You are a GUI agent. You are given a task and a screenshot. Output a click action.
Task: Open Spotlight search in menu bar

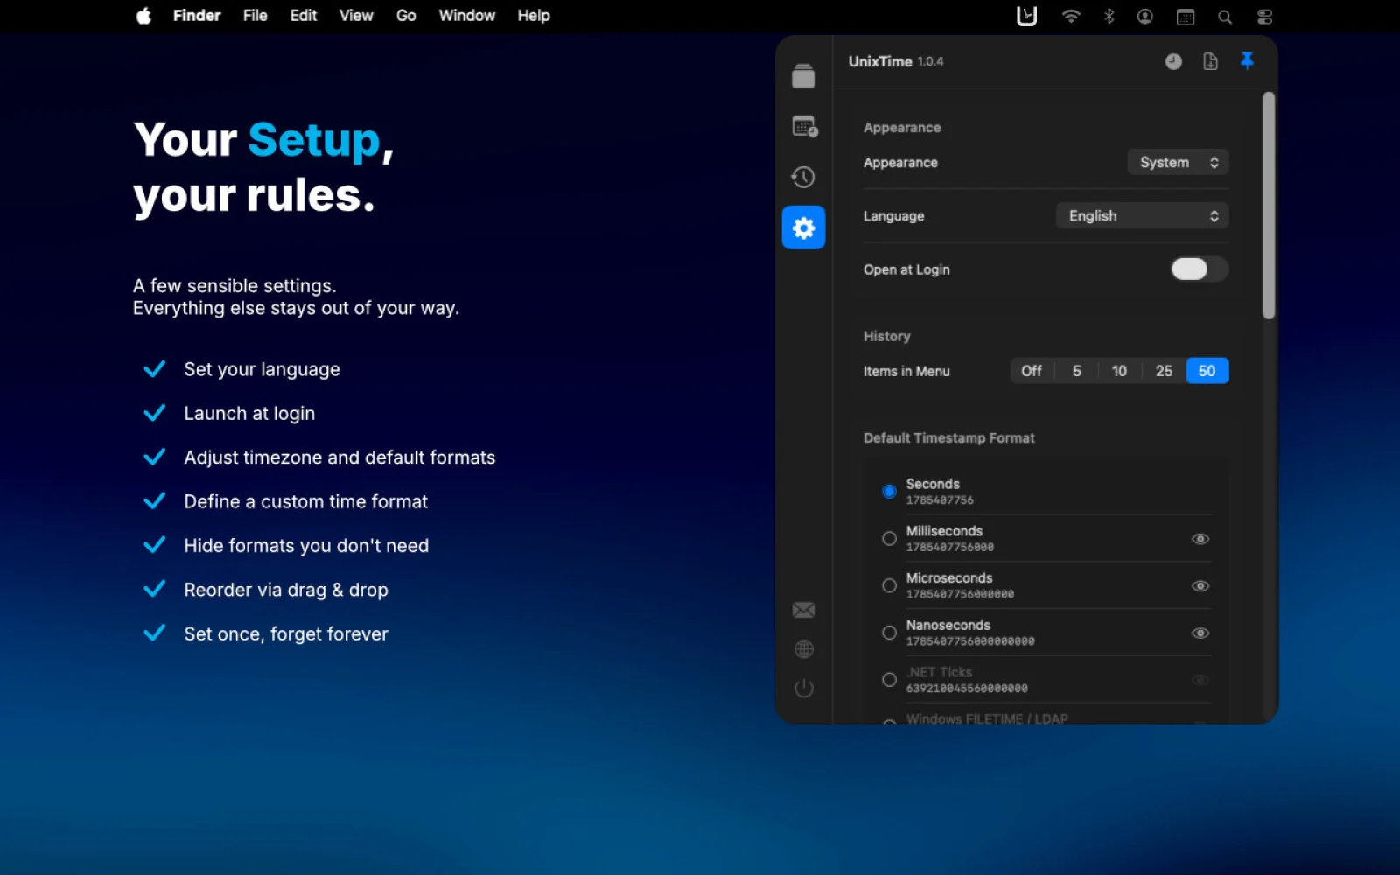(x=1225, y=17)
